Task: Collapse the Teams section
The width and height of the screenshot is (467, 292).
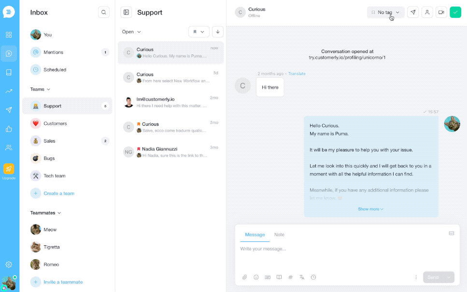Action: 40,89
